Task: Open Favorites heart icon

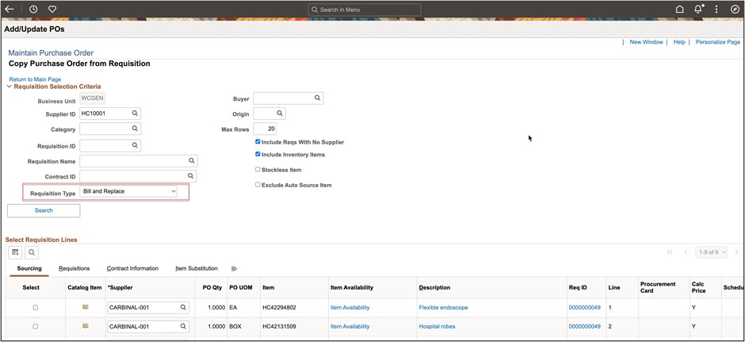Action: [53, 9]
